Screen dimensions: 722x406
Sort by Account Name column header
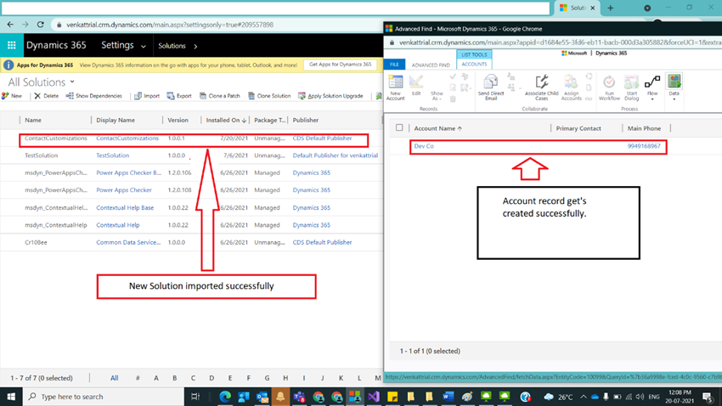click(x=438, y=128)
